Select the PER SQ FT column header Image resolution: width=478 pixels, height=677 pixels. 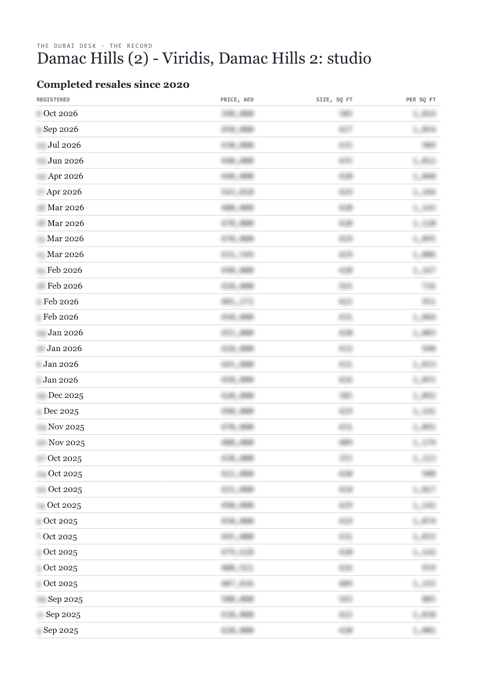point(421,99)
